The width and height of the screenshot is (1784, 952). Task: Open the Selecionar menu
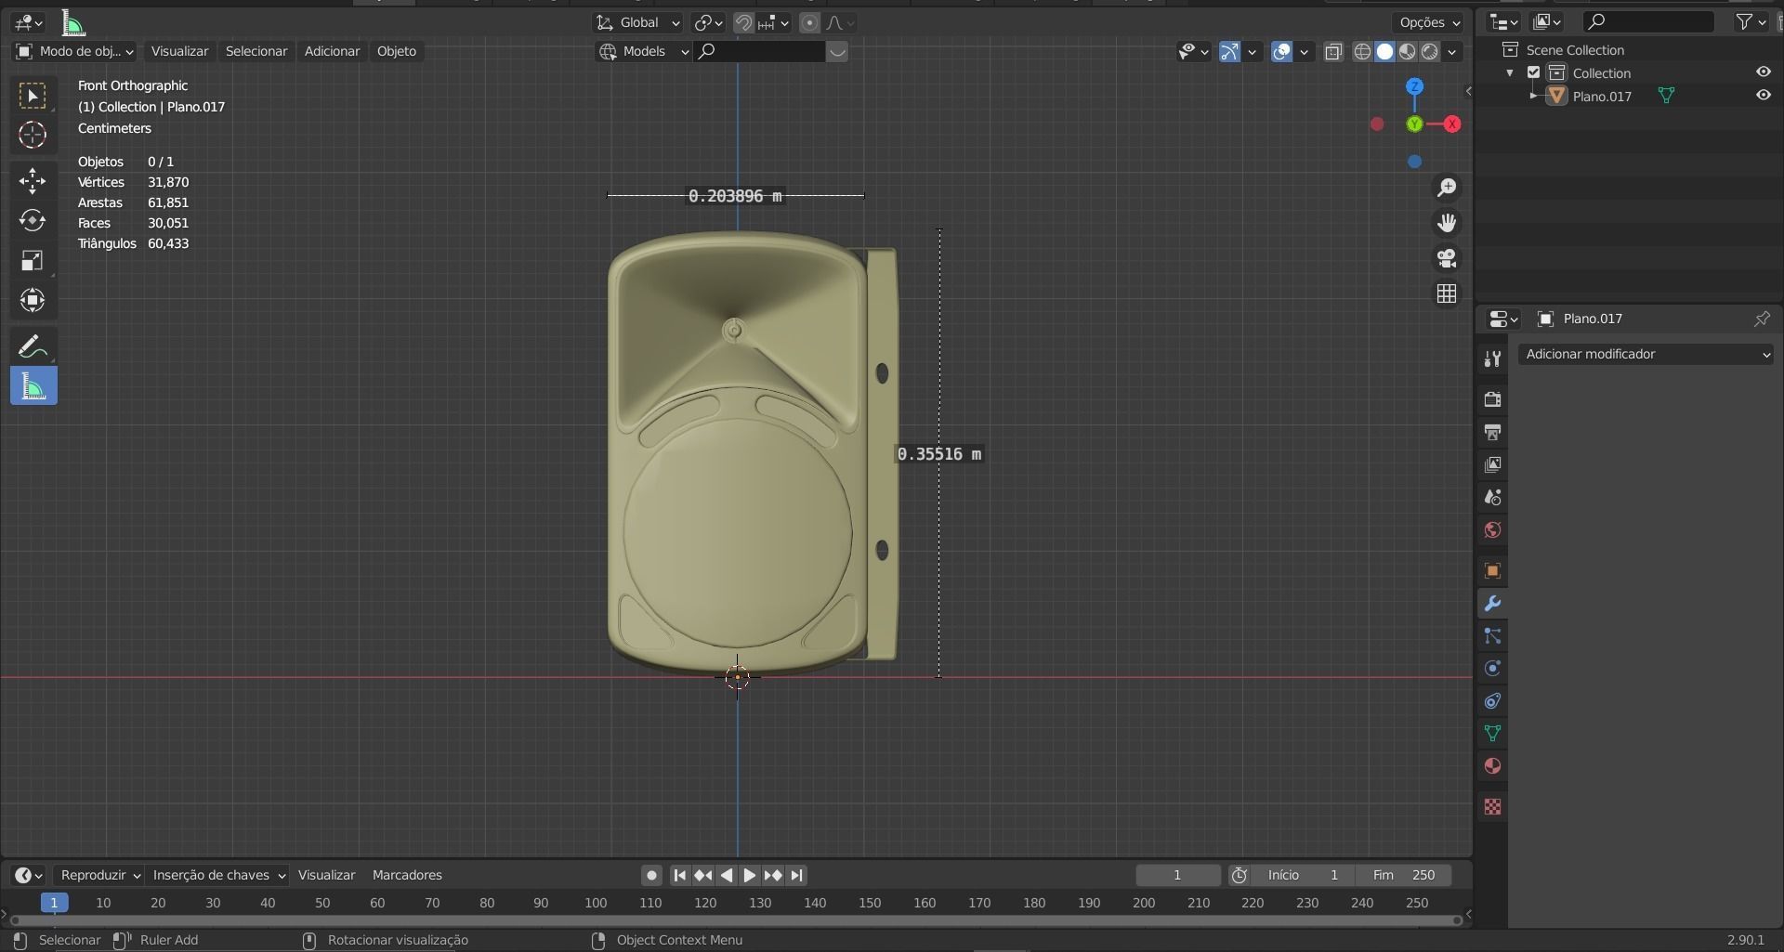click(256, 51)
